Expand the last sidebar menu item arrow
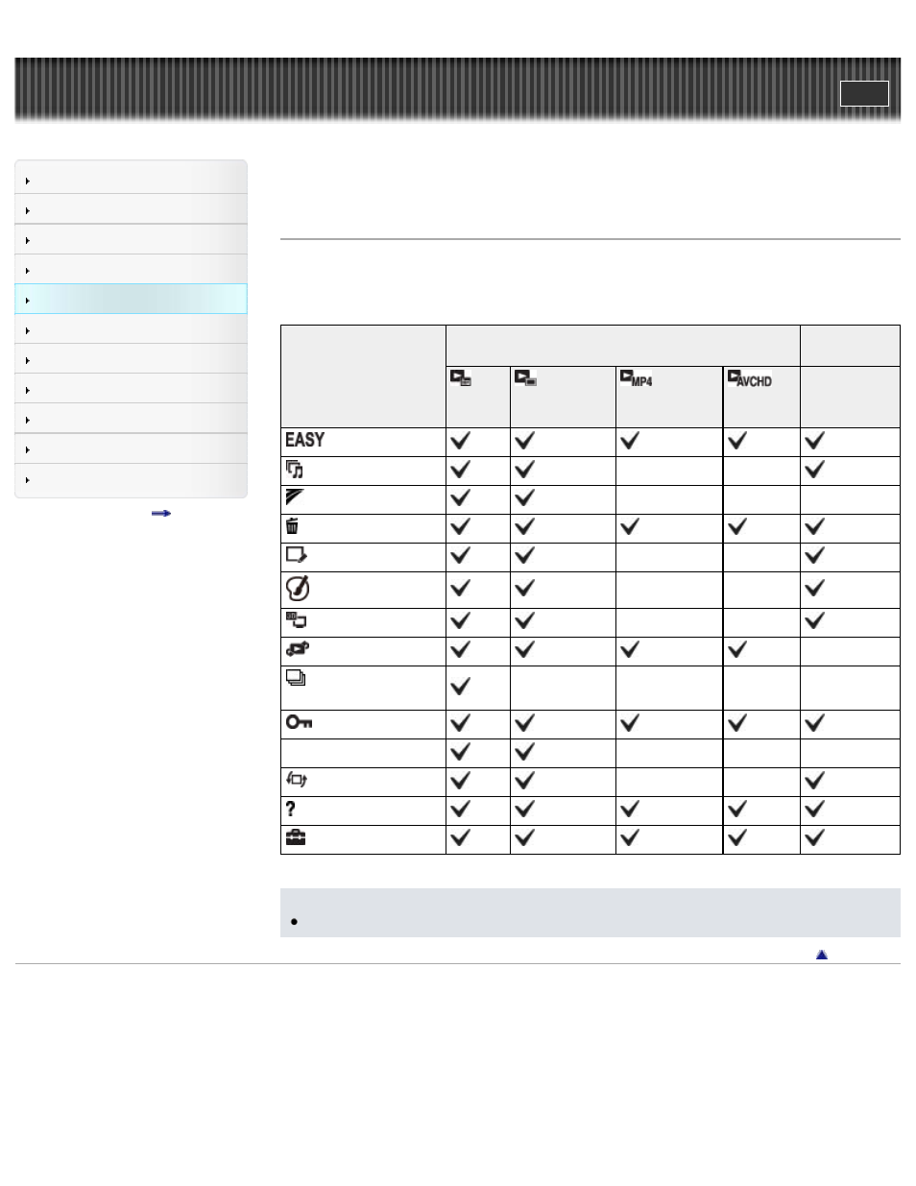The image size is (916, 1186). click(28, 480)
